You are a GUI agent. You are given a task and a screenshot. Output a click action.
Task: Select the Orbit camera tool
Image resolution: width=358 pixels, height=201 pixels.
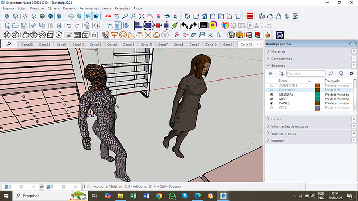(x=108, y=16)
